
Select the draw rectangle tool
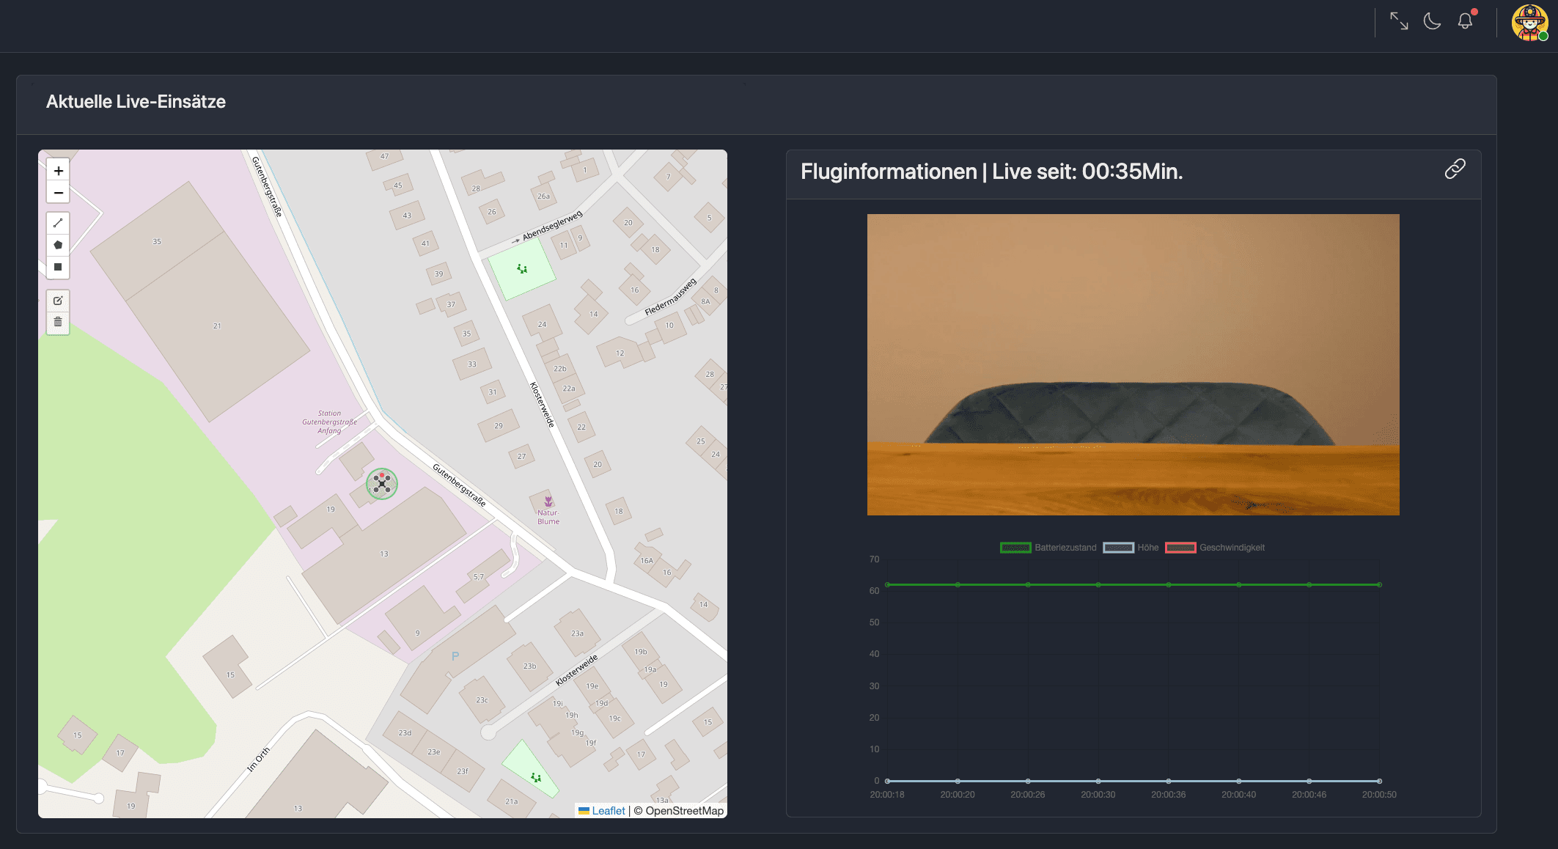(58, 267)
